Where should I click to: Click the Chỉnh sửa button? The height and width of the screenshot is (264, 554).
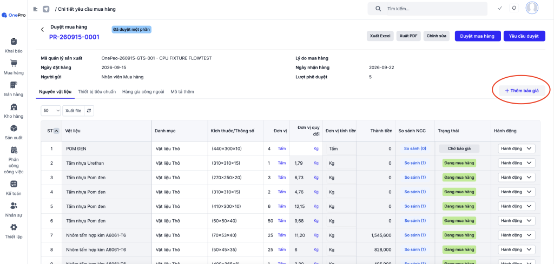pyautogui.click(x=437, y=36)
